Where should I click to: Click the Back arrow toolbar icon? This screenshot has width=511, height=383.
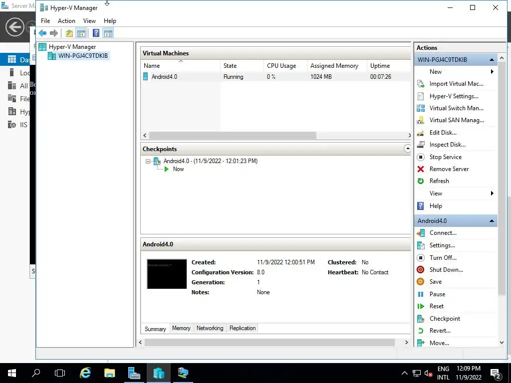pyautogui.click(x=42, y=33)
